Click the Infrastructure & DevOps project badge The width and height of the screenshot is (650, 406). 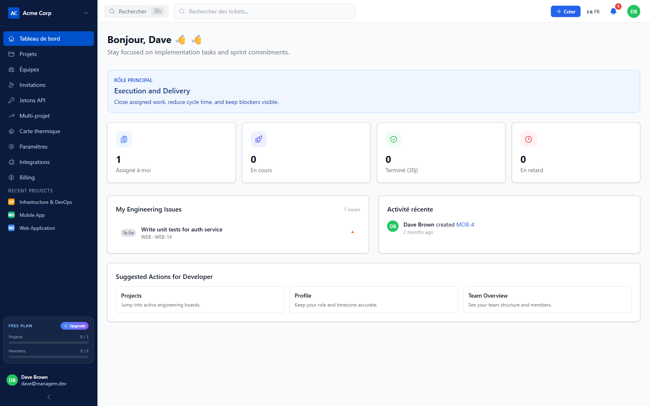click(11, 202)
